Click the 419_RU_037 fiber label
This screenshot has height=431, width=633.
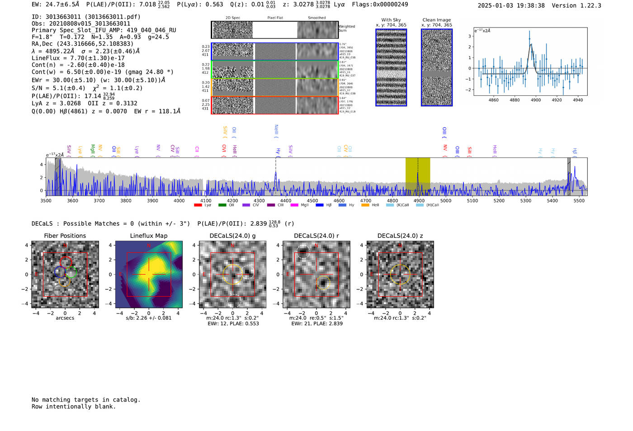tap(347, 76)
